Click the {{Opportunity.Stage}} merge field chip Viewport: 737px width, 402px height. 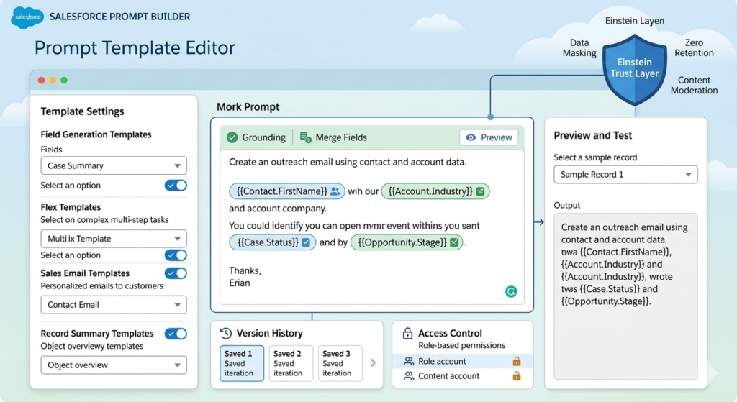click(x=407, y=242)
